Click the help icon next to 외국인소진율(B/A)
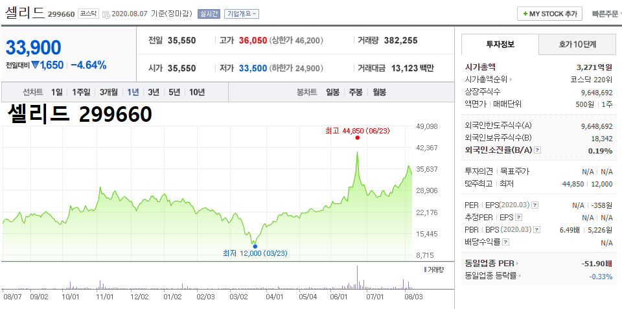 538,150
